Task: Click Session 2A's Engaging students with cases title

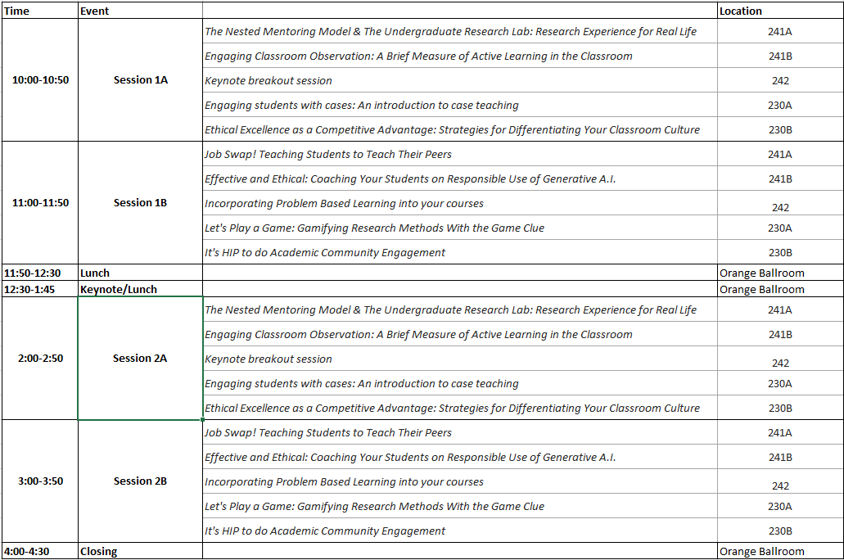Action: 361,383
